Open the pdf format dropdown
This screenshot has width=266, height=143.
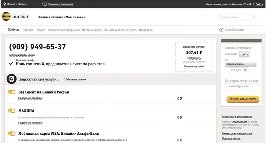click(x=244, y=54)
